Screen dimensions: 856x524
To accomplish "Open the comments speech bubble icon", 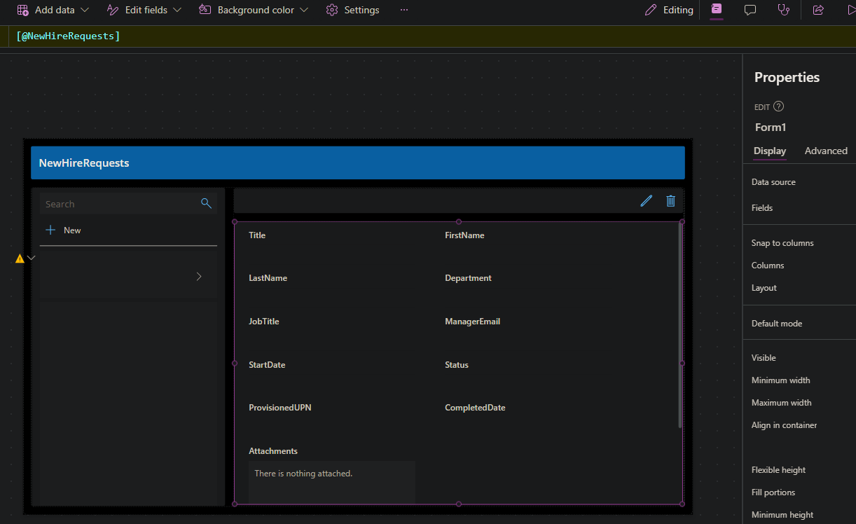I will [750, 11].
